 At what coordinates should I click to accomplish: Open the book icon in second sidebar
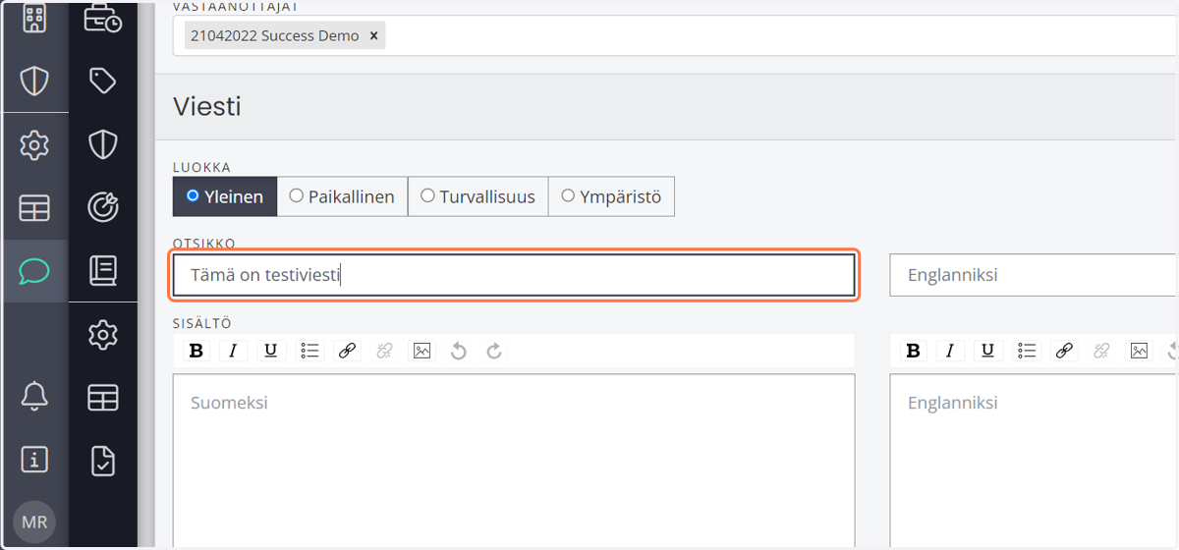click(x=103, y=270)
